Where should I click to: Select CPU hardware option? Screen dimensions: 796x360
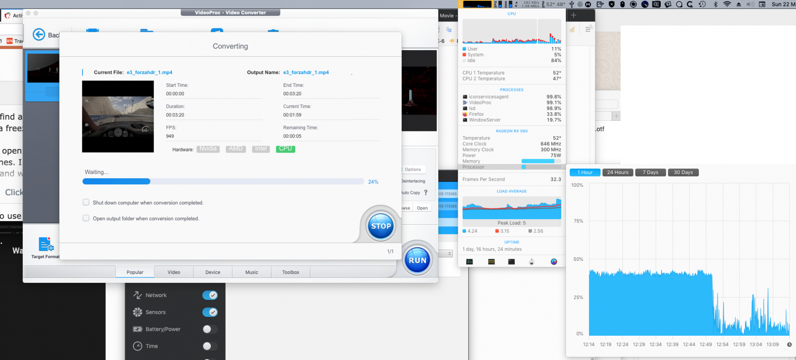coord(285,149)
